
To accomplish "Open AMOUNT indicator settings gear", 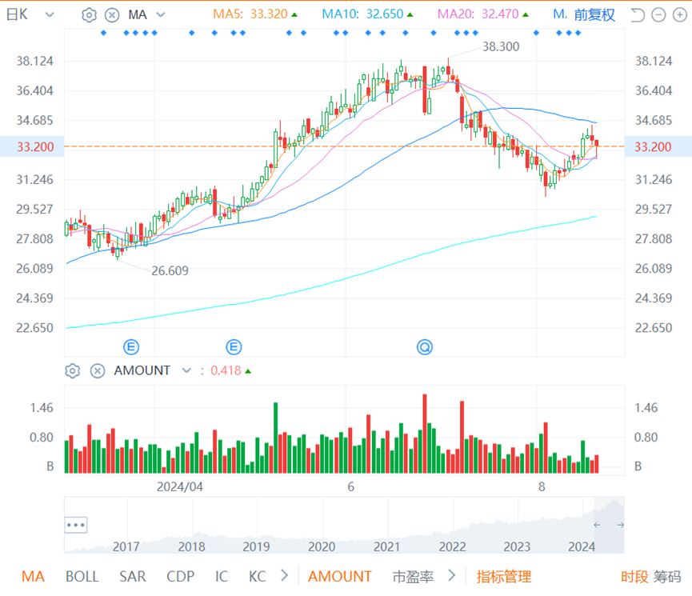I will (x=72, y=371).
